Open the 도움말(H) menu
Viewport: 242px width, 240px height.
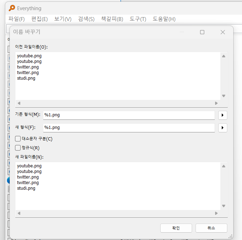coord(164,19)
